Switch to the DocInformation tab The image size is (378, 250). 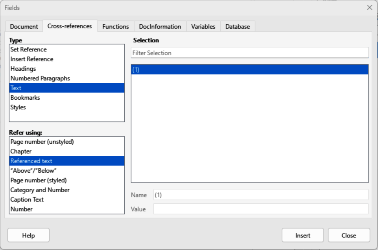(x=160, y=27)
